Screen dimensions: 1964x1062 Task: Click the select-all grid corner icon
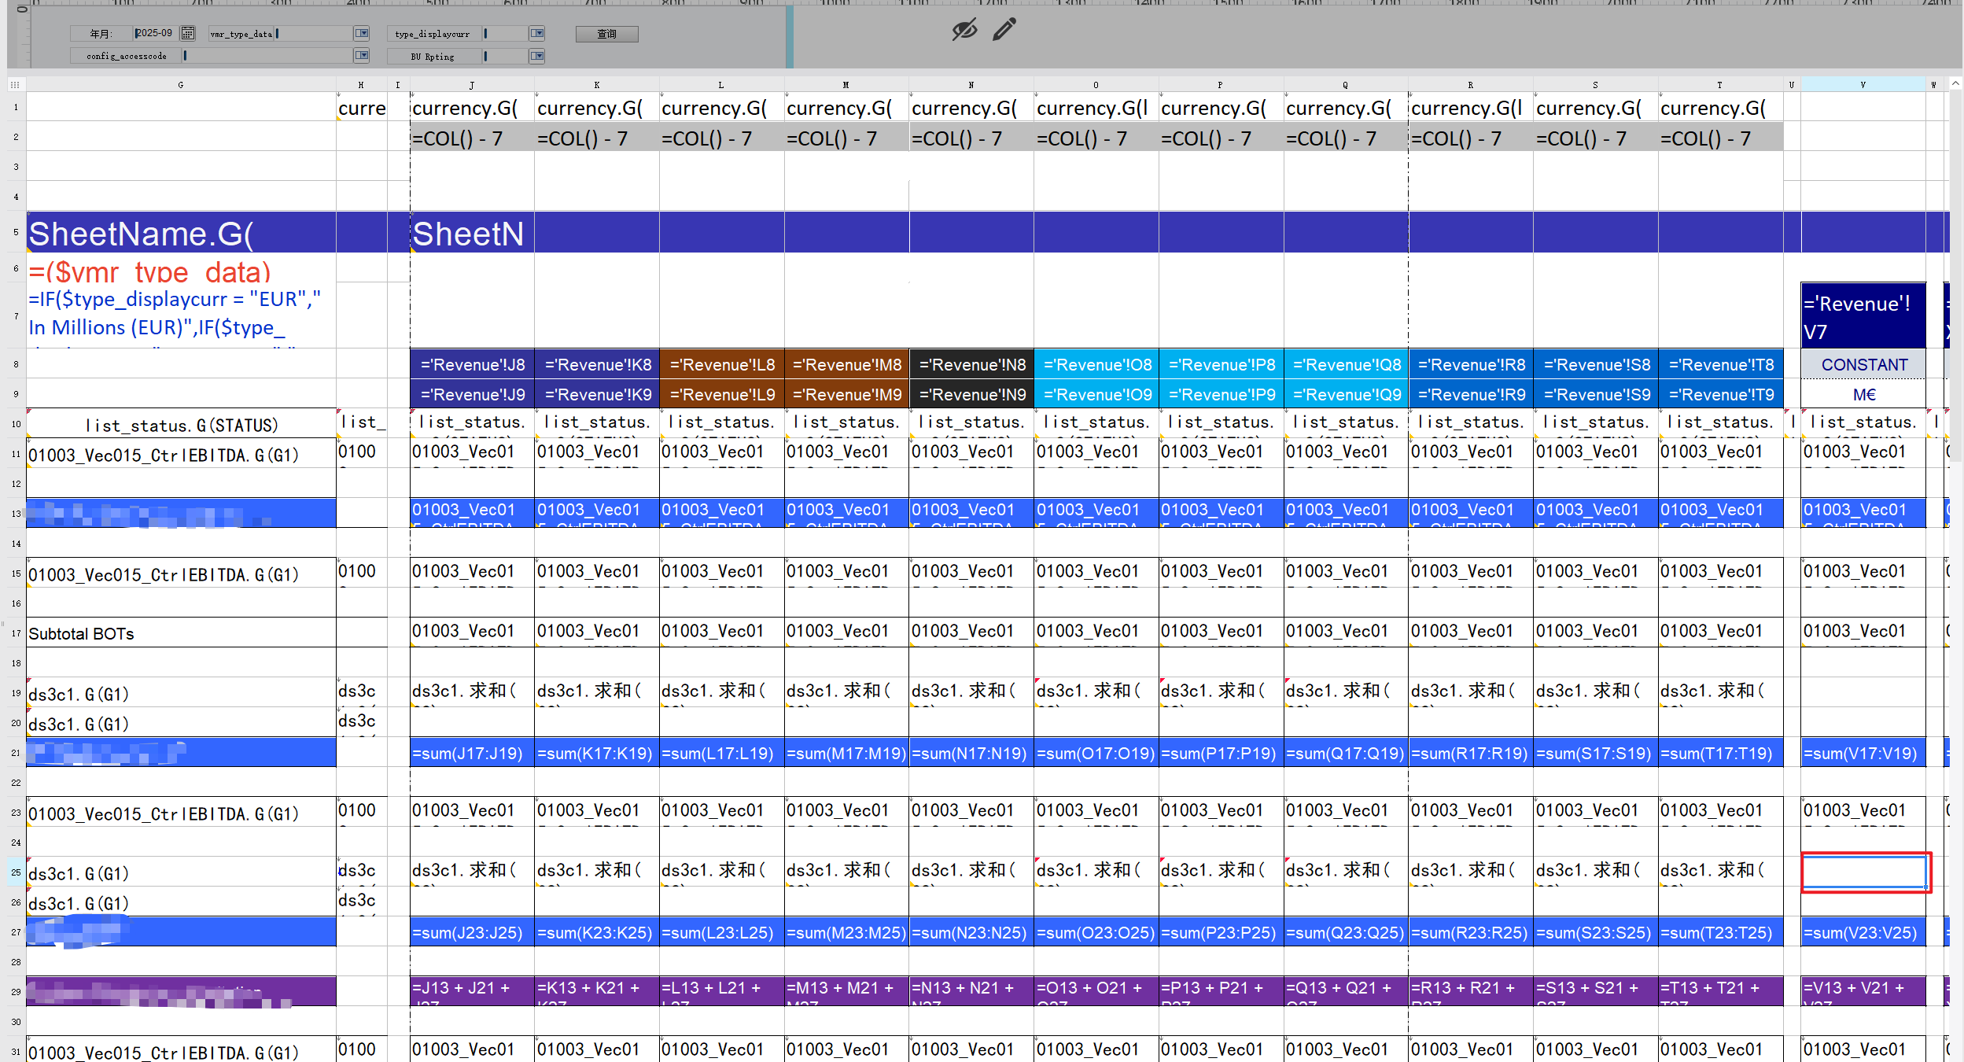(x=15, y=84)
